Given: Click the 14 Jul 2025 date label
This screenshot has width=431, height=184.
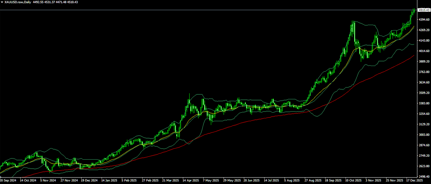Looking at the screenshot, I should (272, 181).
